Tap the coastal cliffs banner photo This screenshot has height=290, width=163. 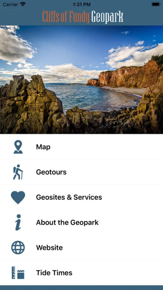tap(81, 80)
